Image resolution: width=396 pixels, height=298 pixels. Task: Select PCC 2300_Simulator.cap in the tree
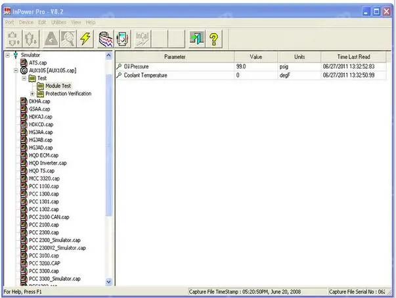click(55, 240)
